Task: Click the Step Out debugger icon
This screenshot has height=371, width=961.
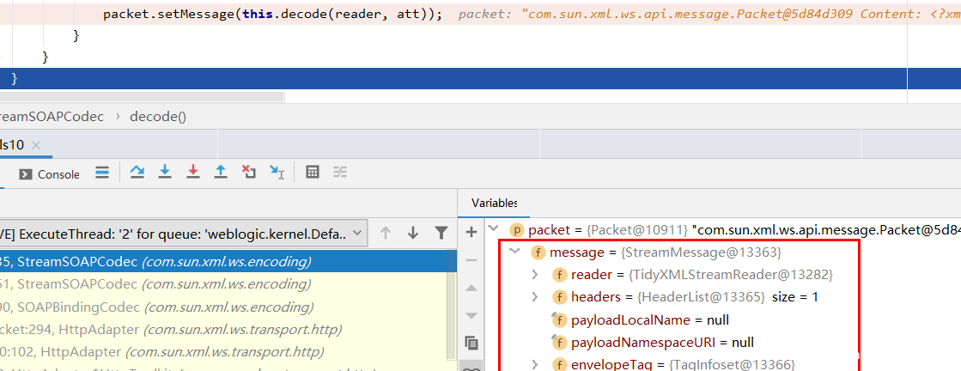Action: (x=220, y=172)
